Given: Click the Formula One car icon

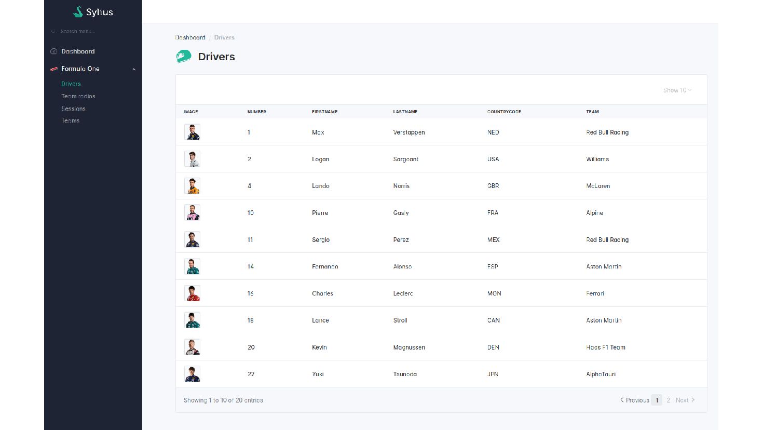Looking at the screenshot, I should pyautogui.click(x=53, y=69).
